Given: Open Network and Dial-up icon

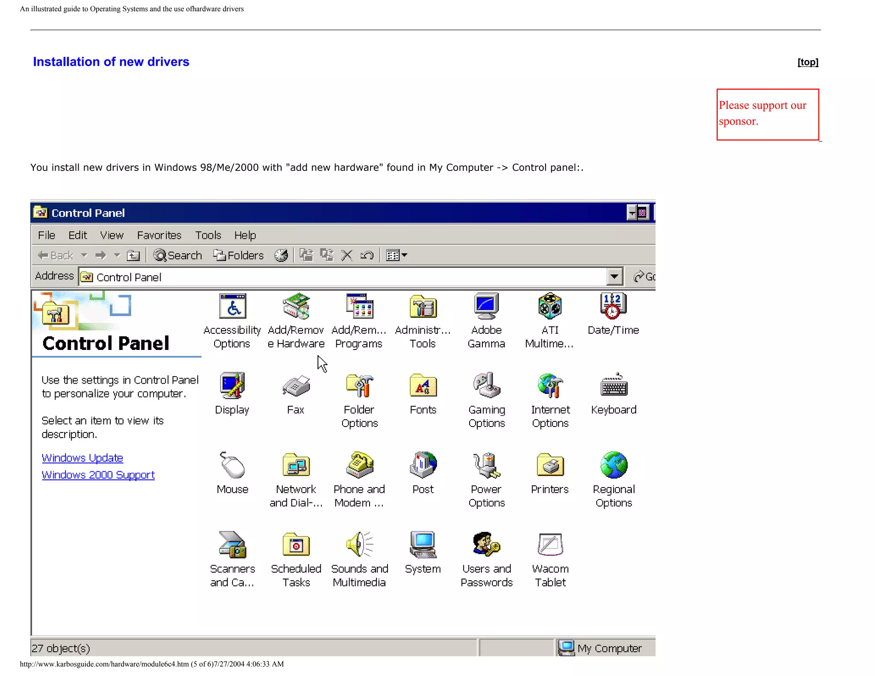Looking at the screenshot, I should pos(296,465).
